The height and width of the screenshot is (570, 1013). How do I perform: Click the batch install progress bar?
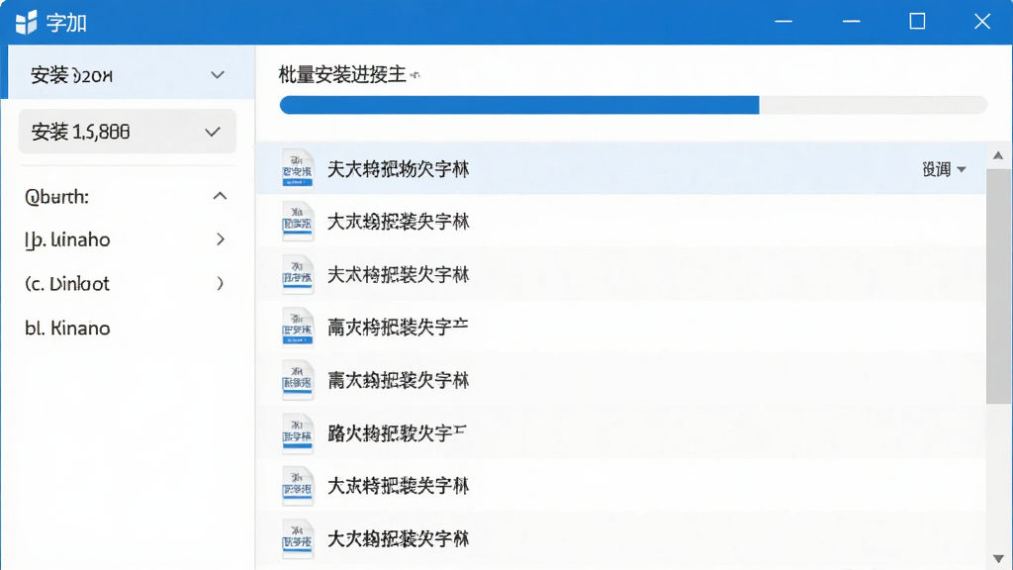[x=633, y=105]
